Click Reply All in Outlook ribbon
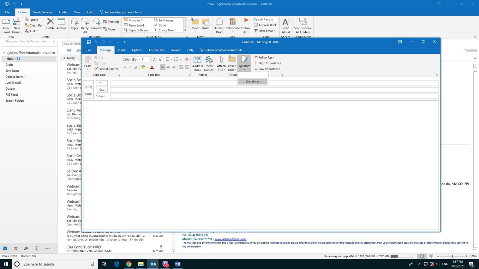Image resolution: width=479 pixels, height=269 pixels. click(85, 26)
